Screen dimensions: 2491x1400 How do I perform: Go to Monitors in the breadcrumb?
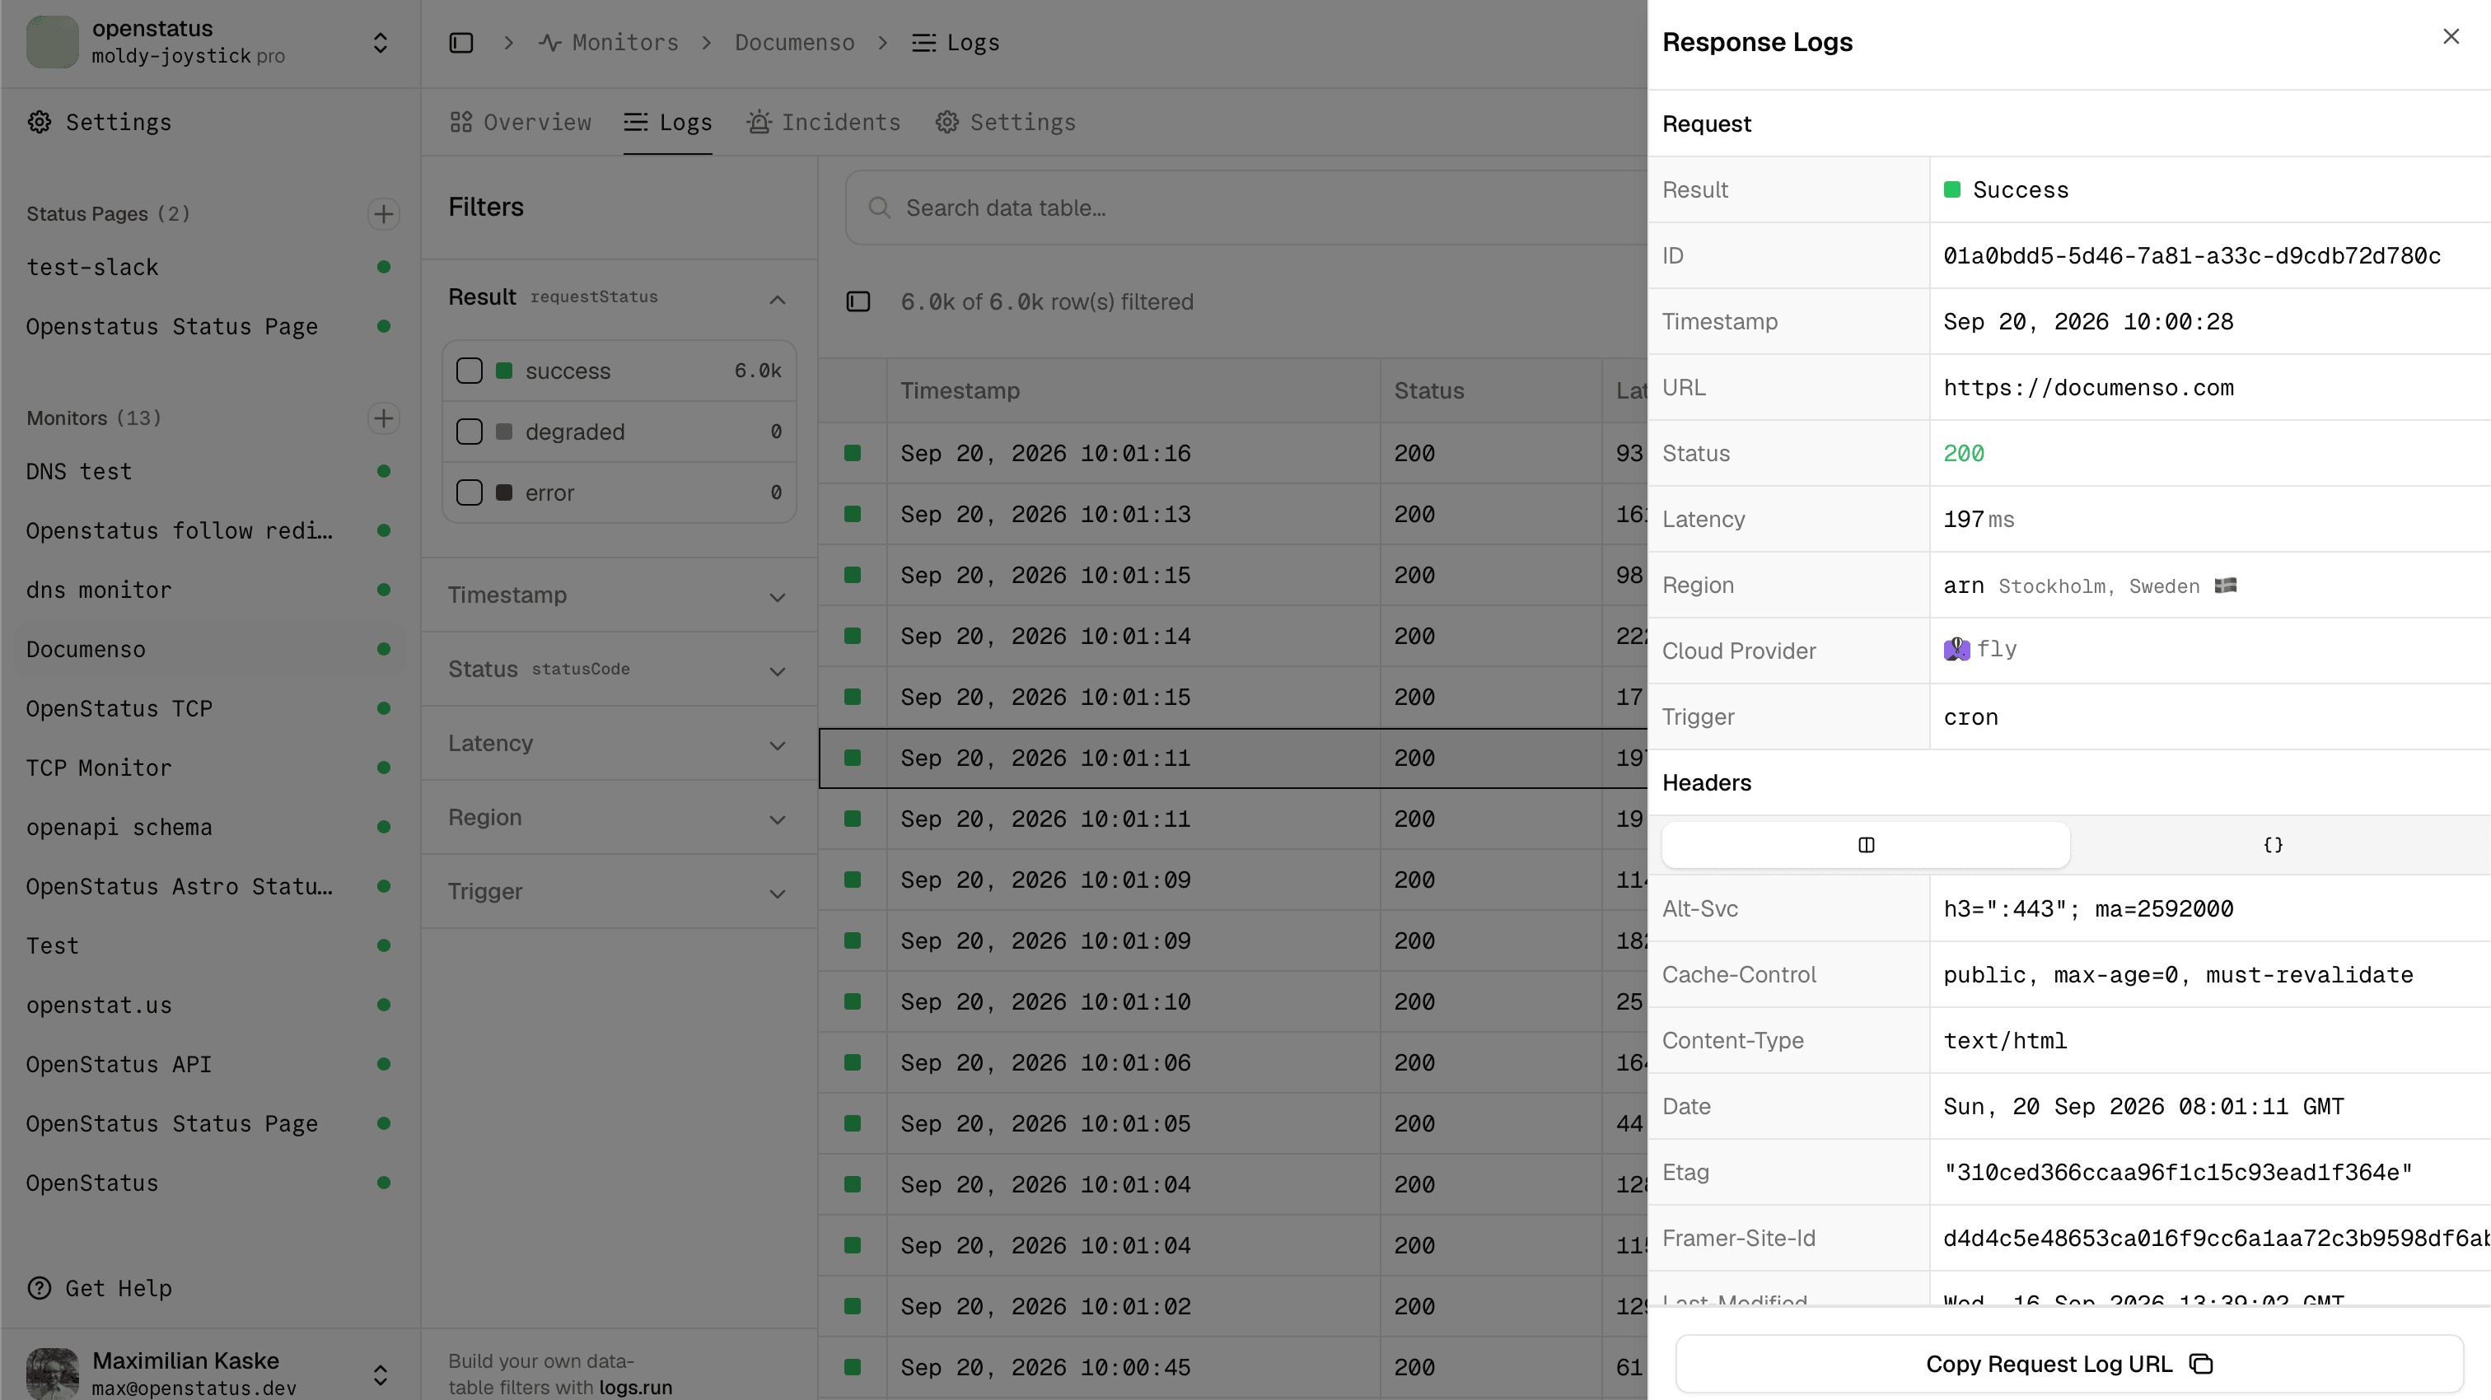point(610,43)
